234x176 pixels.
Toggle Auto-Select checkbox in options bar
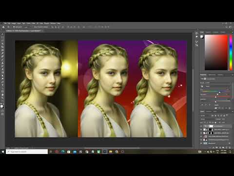pos(14,27)
